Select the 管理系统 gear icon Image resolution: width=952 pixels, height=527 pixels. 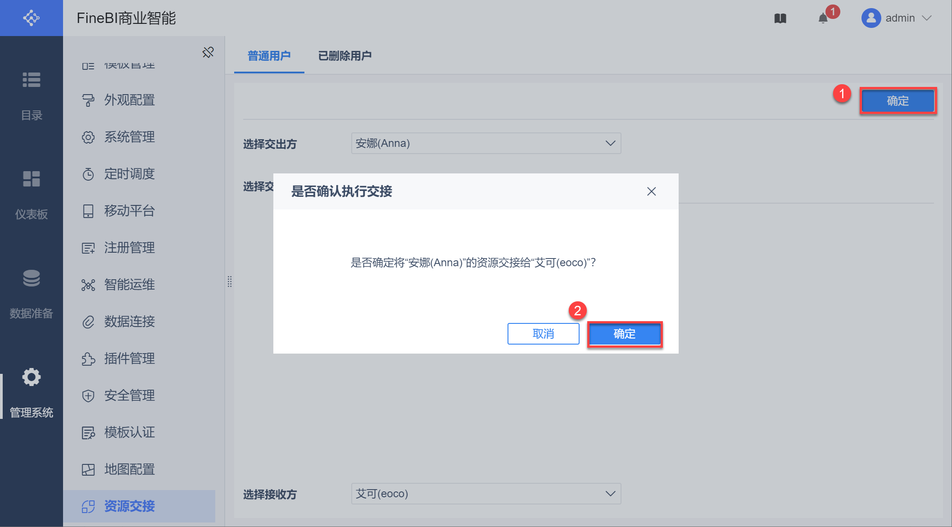(31, 377)
